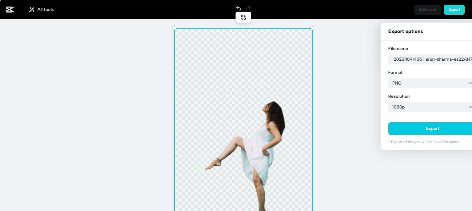The image size is (472, 211).
Task: Click the 'Resolution' label
Action: click(399, 96)
